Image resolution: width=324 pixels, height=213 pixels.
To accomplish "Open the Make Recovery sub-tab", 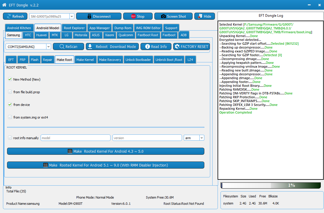I will click(x=110, y=60).
